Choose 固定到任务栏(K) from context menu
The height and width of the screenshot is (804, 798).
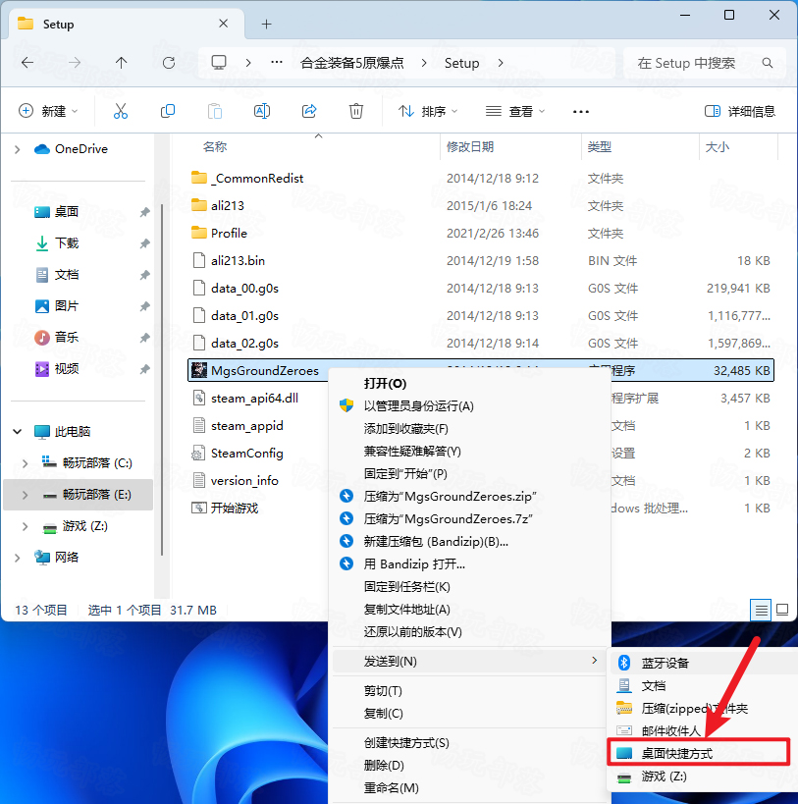(471, 587)
